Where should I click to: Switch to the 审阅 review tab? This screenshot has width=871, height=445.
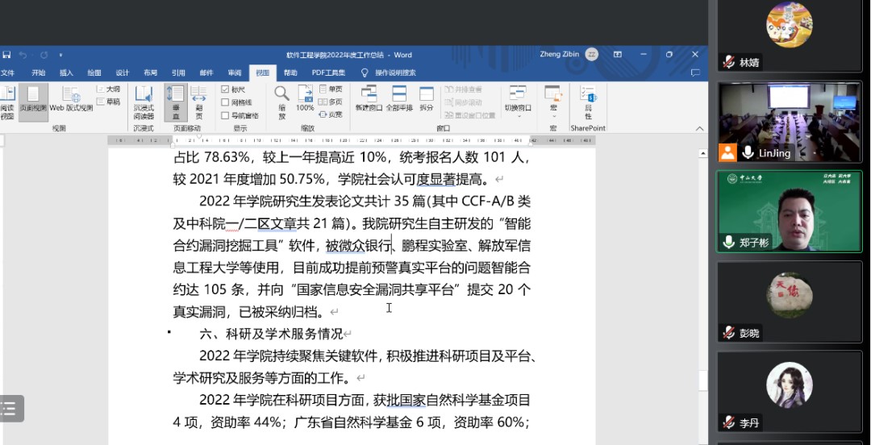235,73
